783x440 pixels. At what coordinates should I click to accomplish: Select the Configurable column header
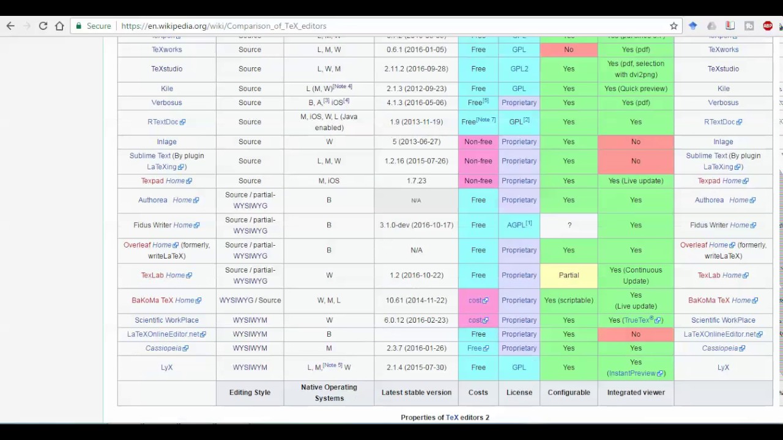[x=569, y=392]
